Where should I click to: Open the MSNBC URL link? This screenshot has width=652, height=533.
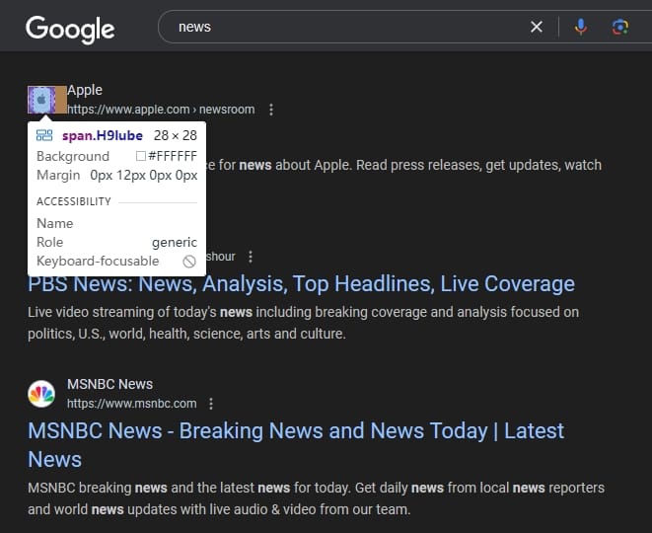132,404
